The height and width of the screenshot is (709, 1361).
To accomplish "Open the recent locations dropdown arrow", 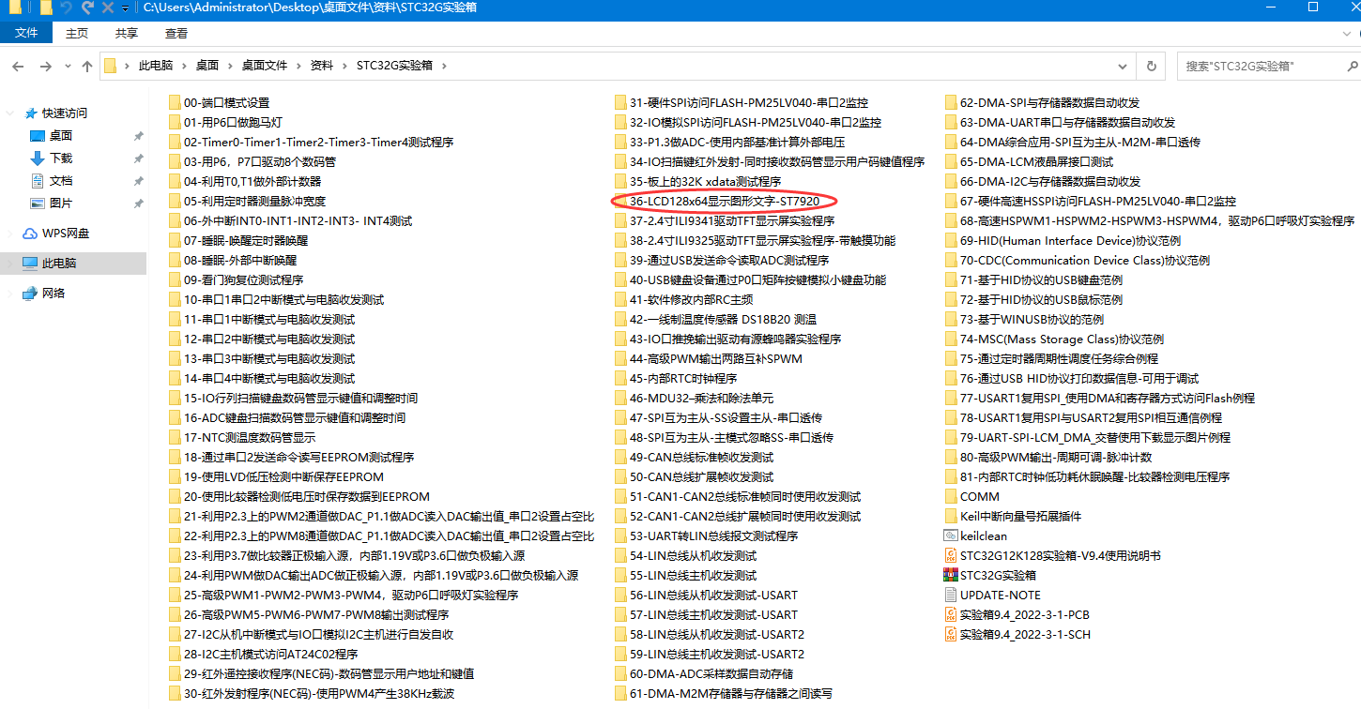I will [68, 67].
